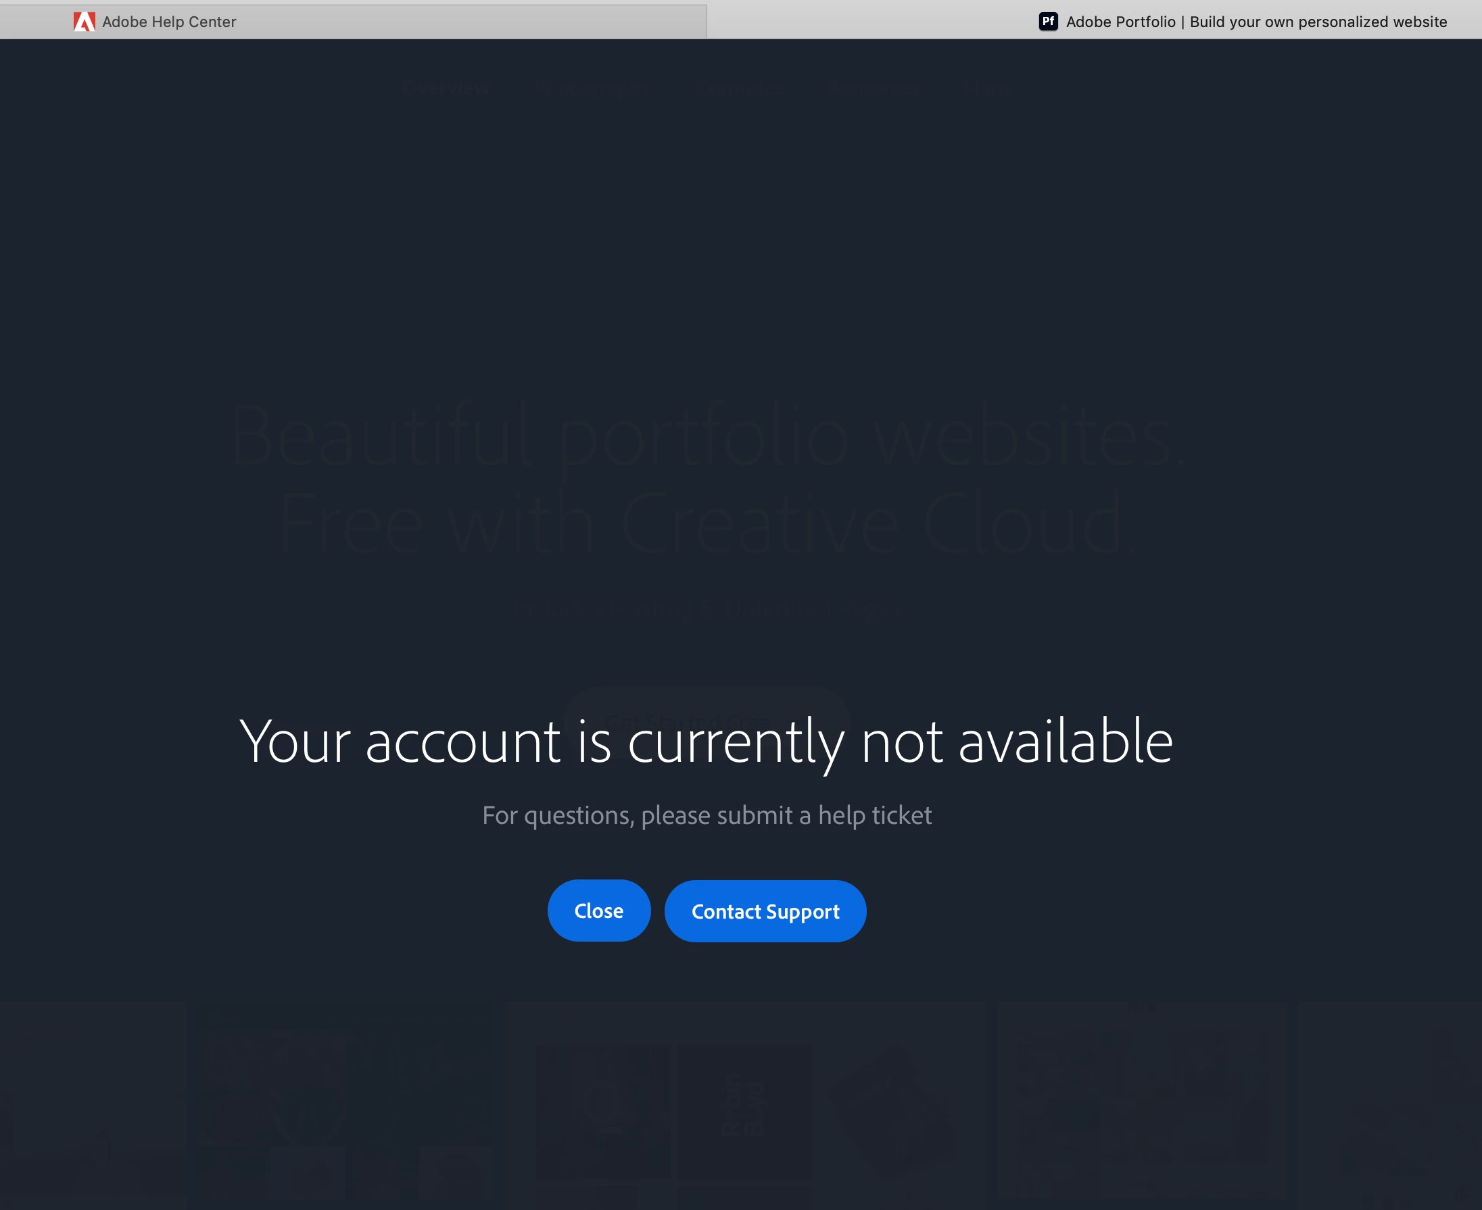Go to the dimmed Examples nav item
This screenshot has height=1210, width=1482.
click(739, 88)
